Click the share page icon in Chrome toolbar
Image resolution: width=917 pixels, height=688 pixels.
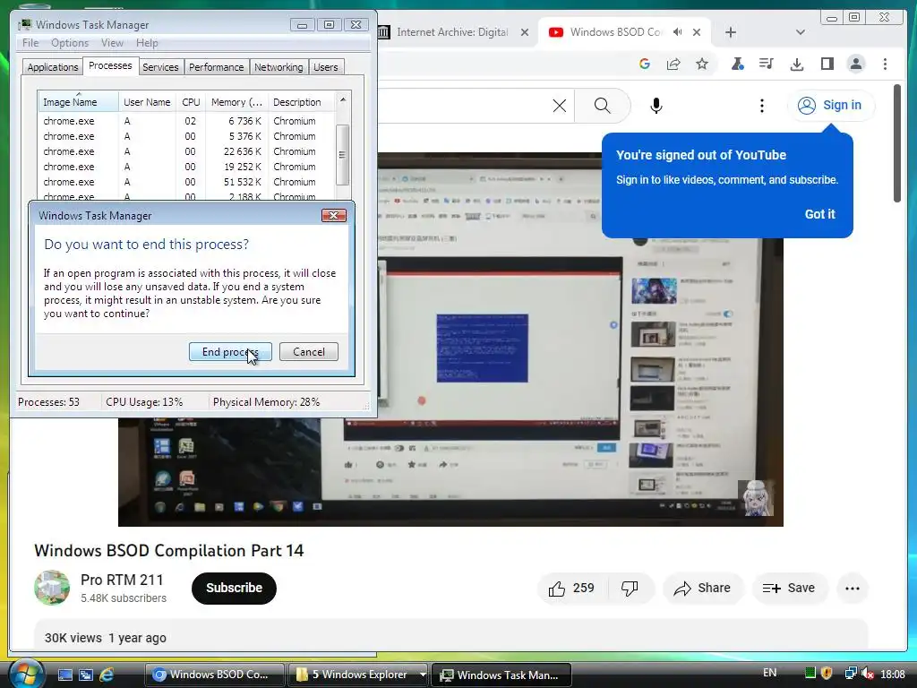(x=673, y=64)
